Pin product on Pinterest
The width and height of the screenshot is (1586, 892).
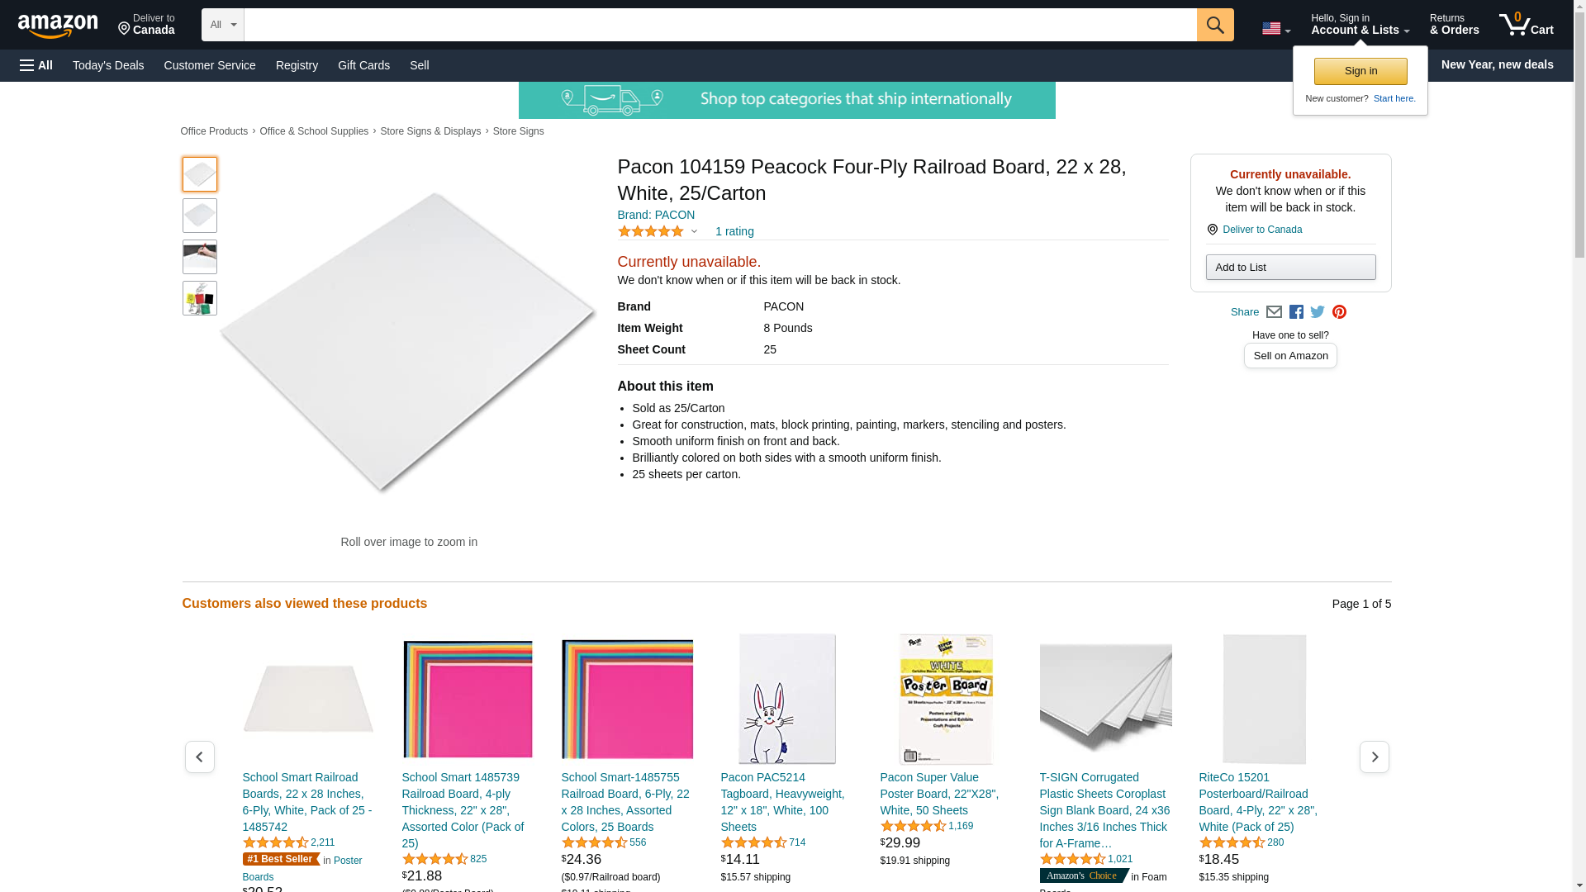pyautogui.click(x=1339, y=312)
